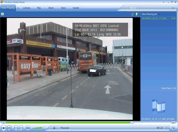Click the video display area
Viewport: 178px width, 132px height.
coord(70,69)
